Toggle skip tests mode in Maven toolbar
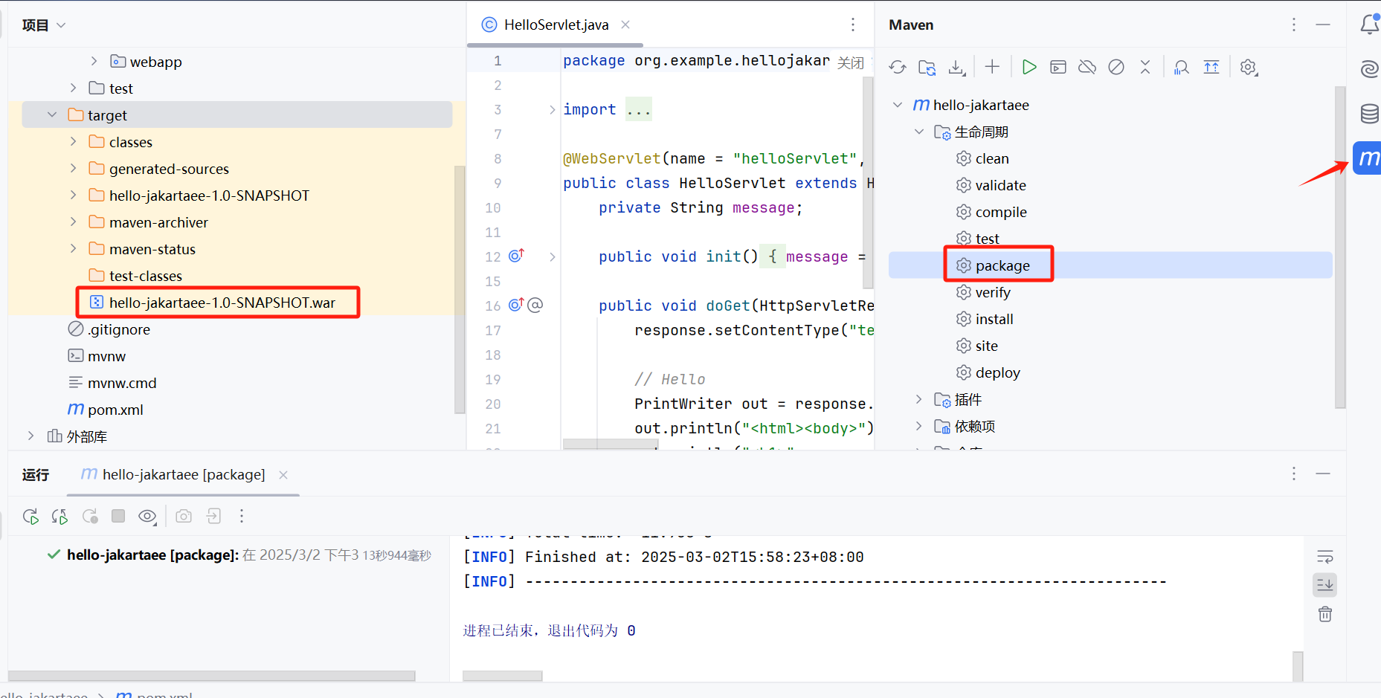Viewport: 1381px width, 698px height. pos(1116,67)
